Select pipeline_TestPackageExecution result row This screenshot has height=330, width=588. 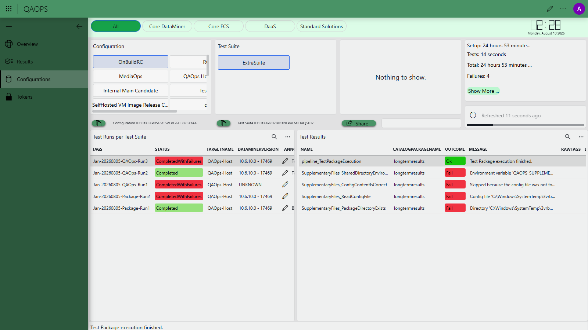pos(442,161)
